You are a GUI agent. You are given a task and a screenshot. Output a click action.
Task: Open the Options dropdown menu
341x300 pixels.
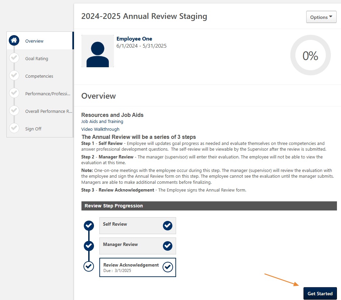[321, 17]
